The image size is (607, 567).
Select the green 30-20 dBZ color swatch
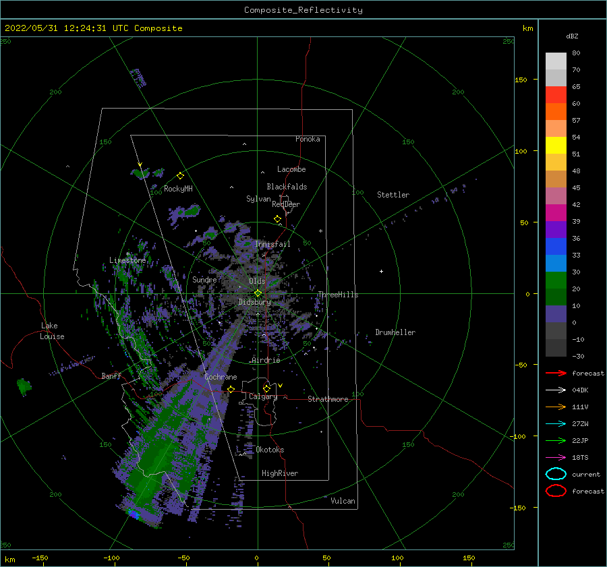click(x=556, y=280)
